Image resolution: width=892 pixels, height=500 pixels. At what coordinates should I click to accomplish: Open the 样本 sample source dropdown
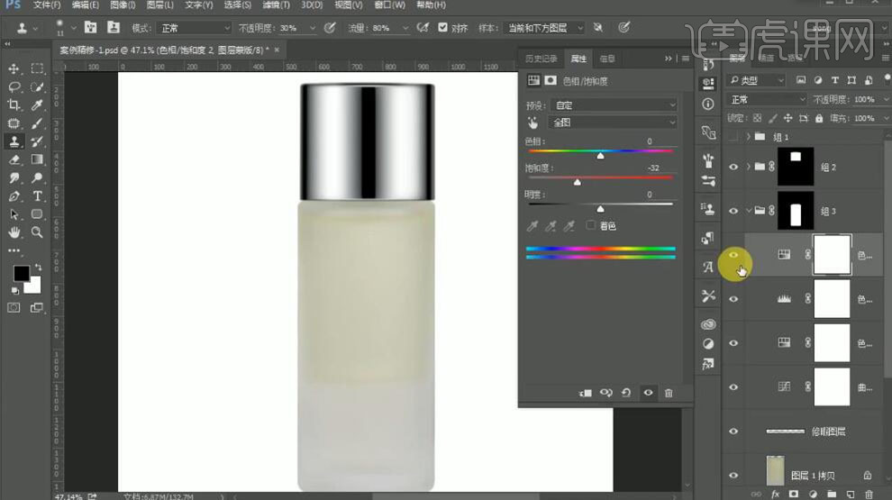click(545, 28)
